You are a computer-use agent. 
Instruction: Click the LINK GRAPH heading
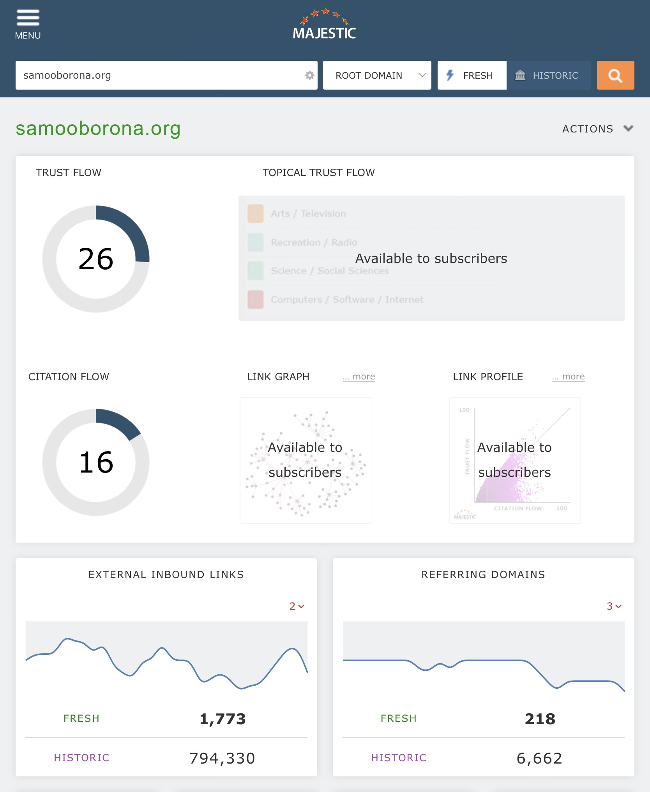[x=278, y=377]
